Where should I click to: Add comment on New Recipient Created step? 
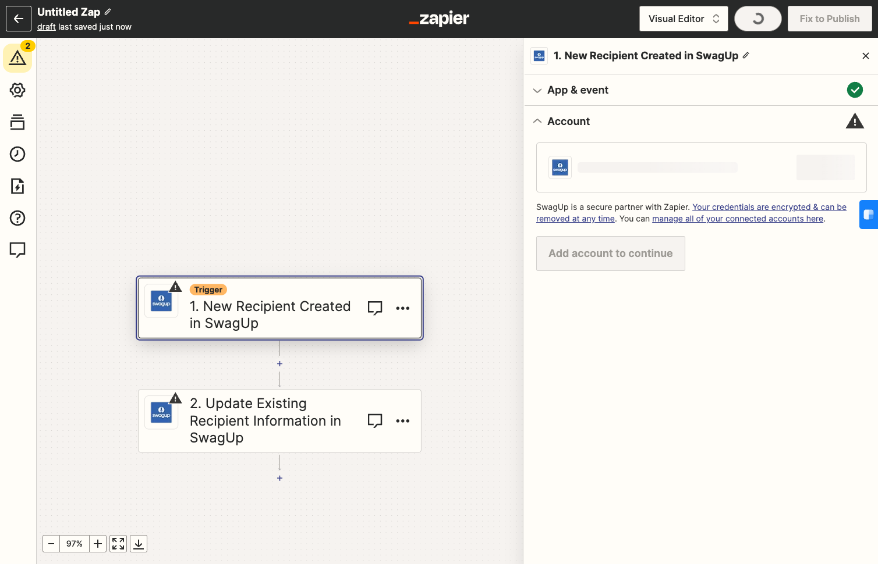pyautogui.click(x=375, y=308)
